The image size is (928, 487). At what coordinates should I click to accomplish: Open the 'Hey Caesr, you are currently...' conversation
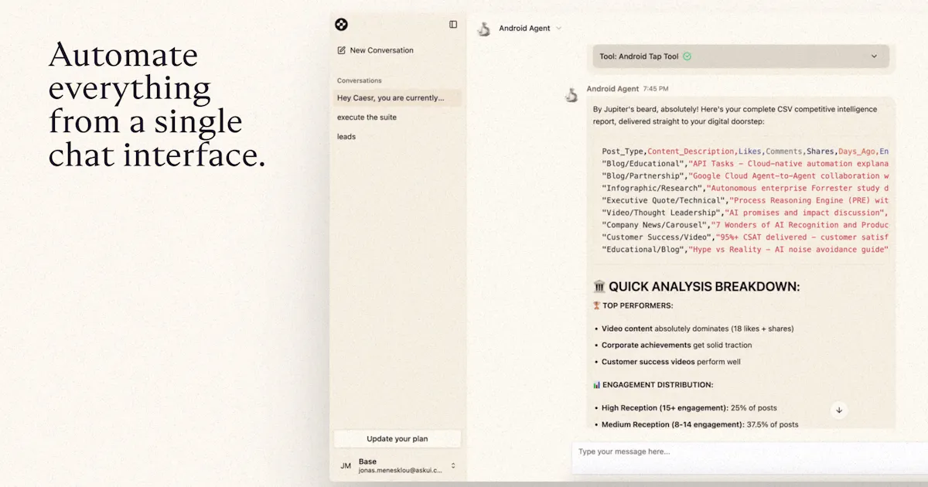[397, 98]
